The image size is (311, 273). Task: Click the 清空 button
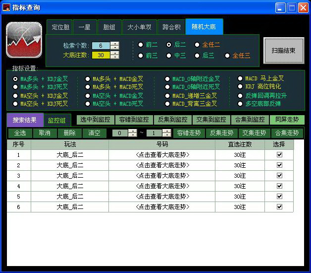coord(94,133)
